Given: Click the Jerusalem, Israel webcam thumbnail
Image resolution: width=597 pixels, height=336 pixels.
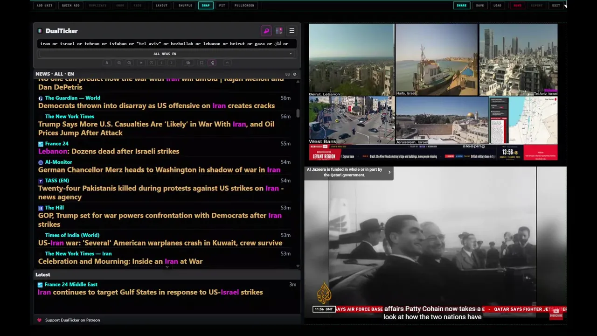Looking at the screenshot, I should pos(442,120).
